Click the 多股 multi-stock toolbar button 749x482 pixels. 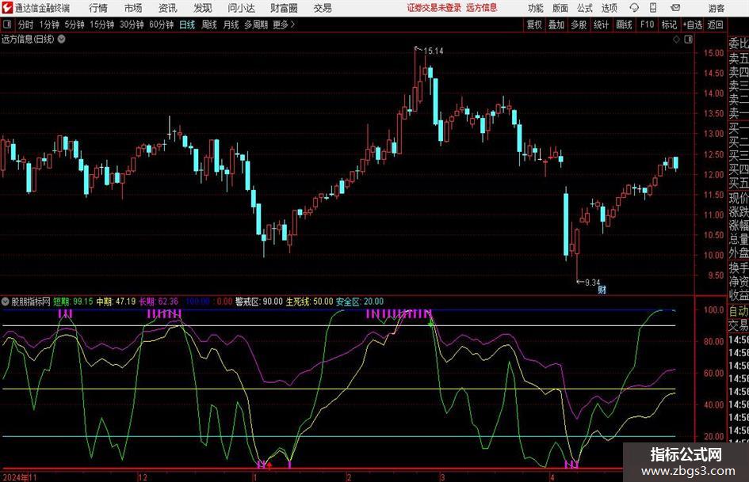[x=579, y=25]
